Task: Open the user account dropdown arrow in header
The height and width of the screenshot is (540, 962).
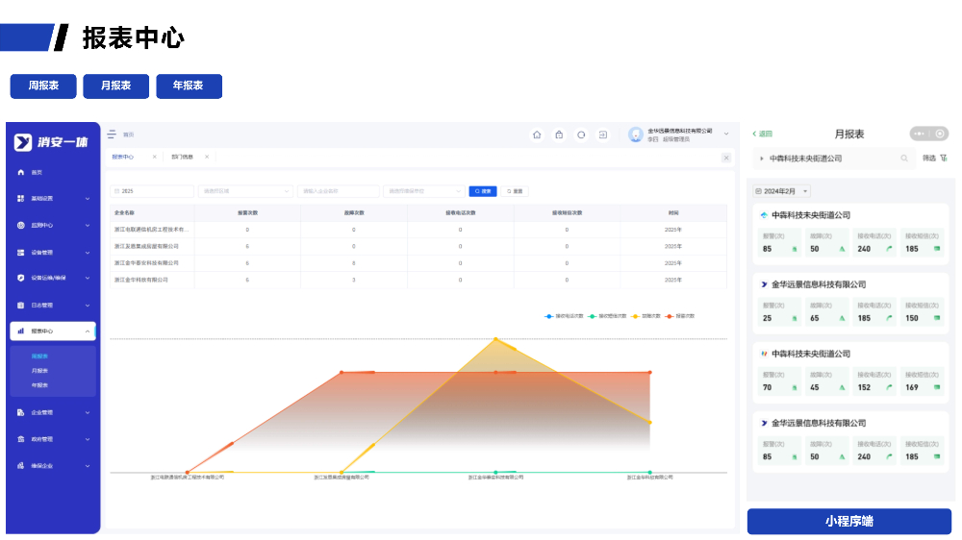Action: click(x=726, y=134)
